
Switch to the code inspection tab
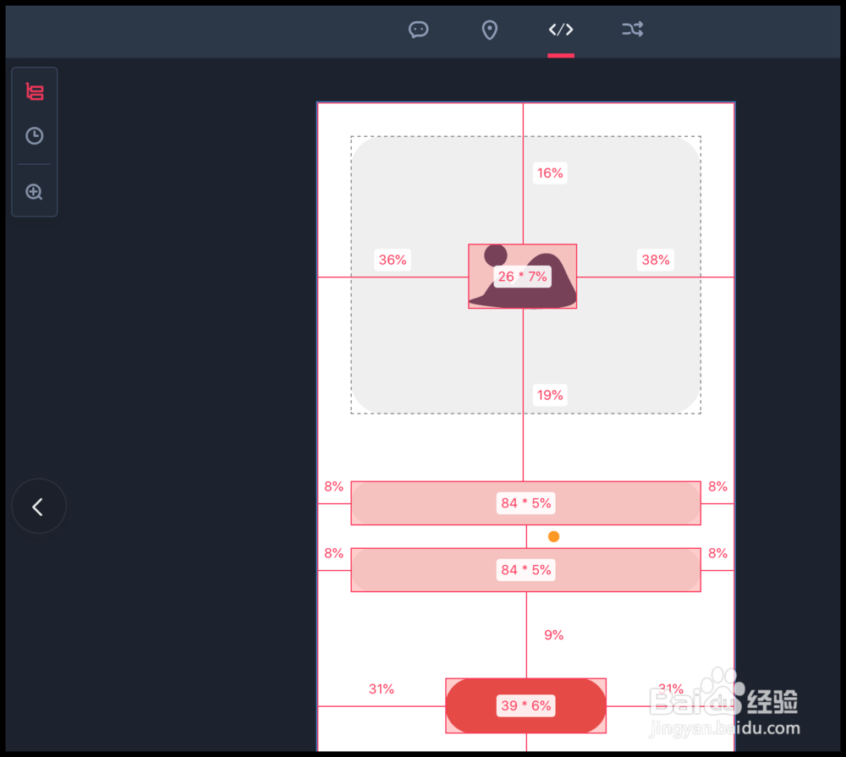click(560, 29)
